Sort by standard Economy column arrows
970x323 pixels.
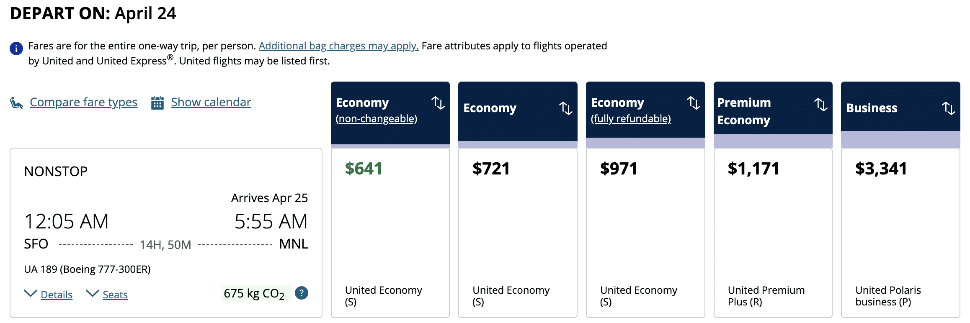(566, 108)
